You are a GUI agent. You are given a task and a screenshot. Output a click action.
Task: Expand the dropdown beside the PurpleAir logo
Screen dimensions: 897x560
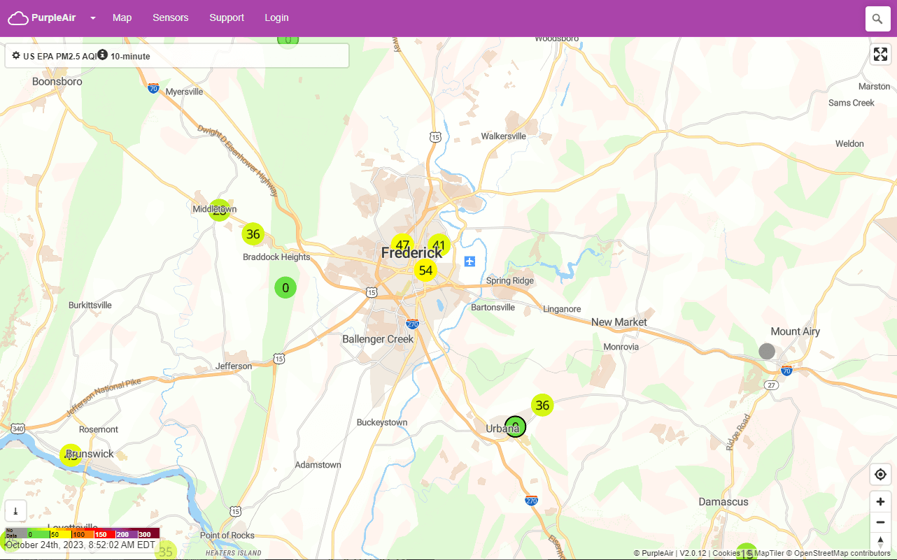point(92,18)
